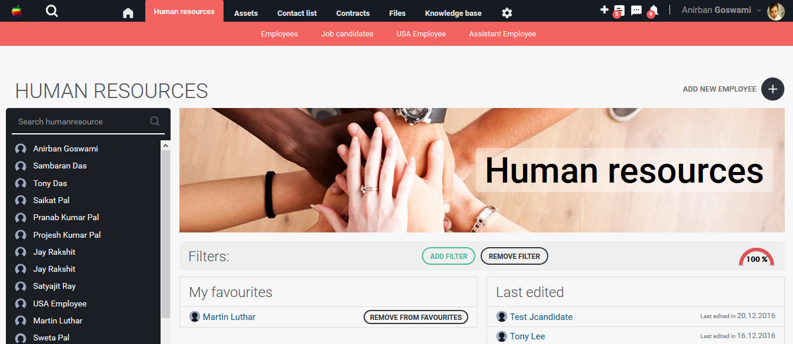The image size is (793, 344).
Task: Click the avatar icon beside Satyajit Ray
Action: pyautogui.click(x=21, y=286)
